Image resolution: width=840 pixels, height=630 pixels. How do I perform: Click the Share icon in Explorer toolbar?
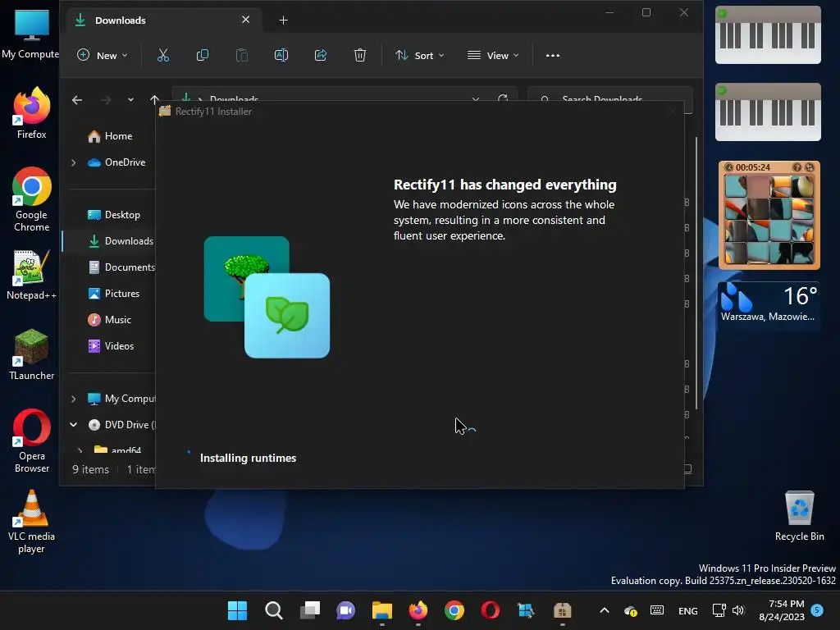pos(321,55)
